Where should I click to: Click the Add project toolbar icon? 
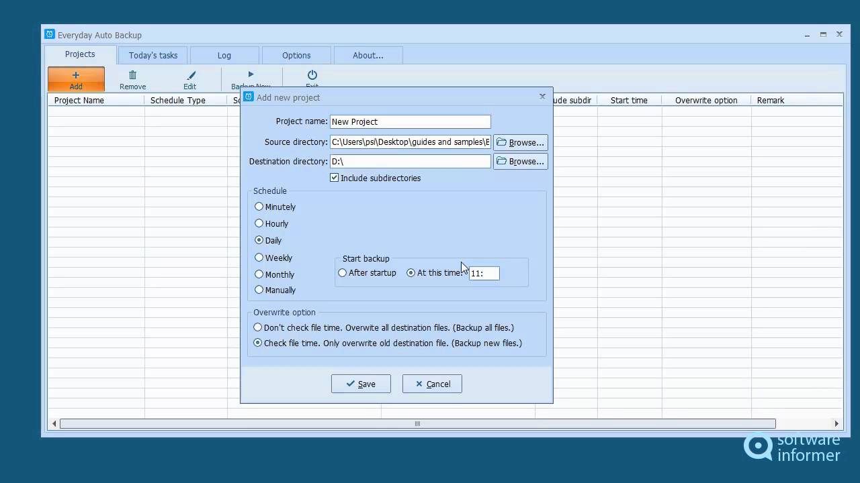[x=76, y=76]
